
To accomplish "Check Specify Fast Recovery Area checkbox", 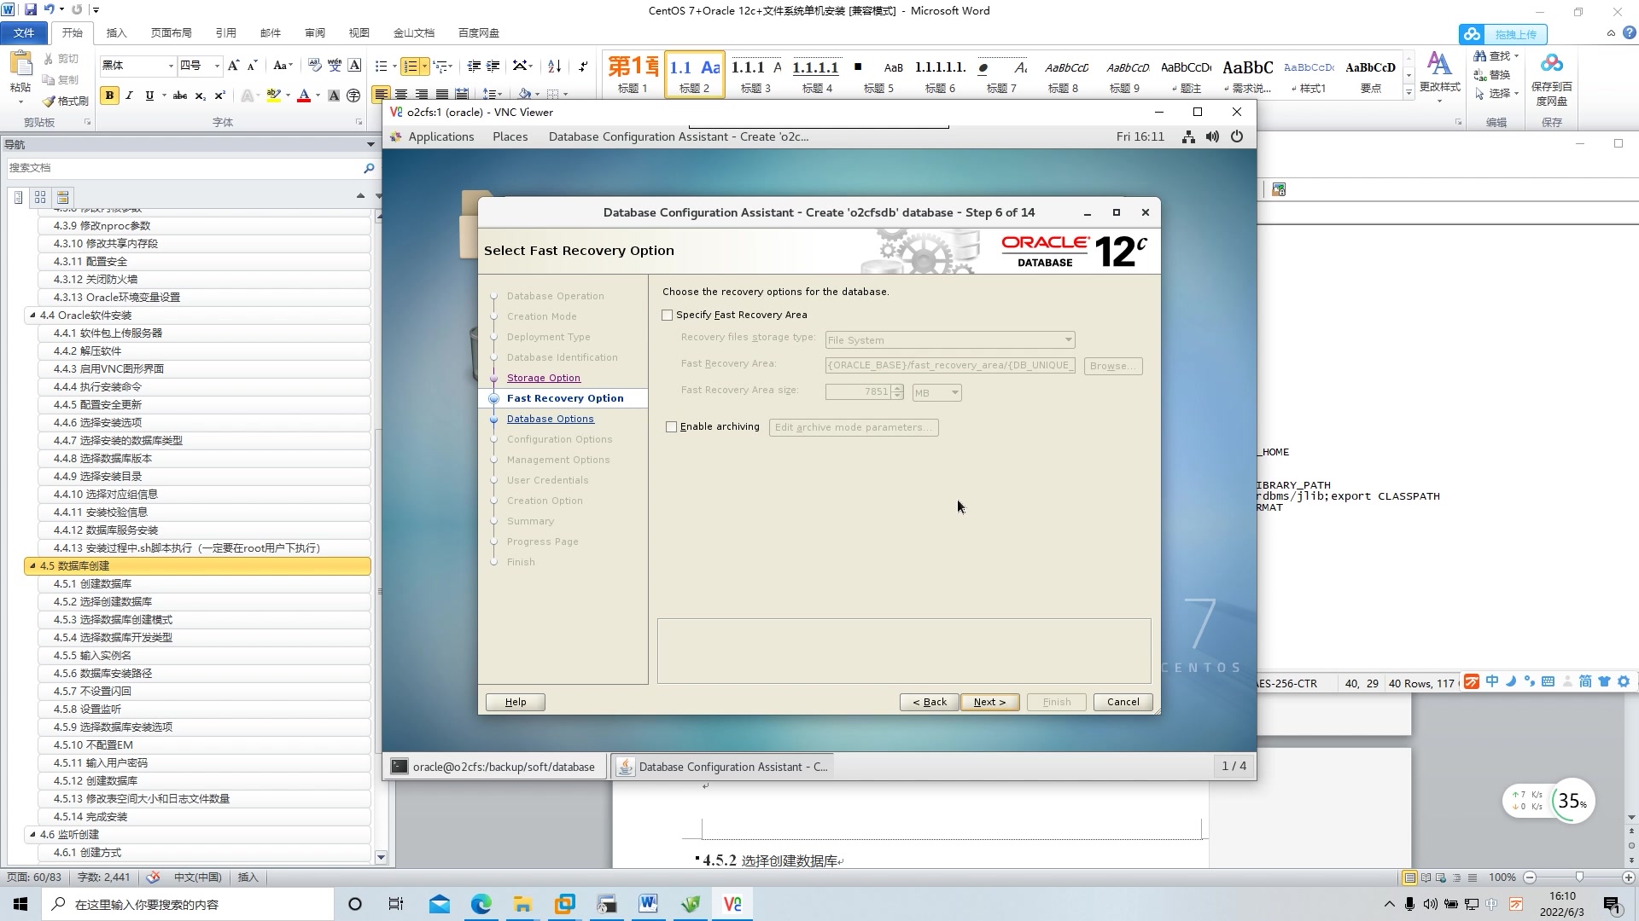I will tap(668, 316).
